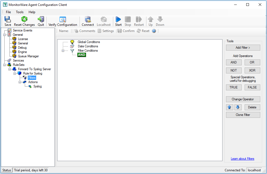The height and width of the screenshot is (174, 267).
Task: Move filter up with blue up arrow
Action: click(229, 107)
